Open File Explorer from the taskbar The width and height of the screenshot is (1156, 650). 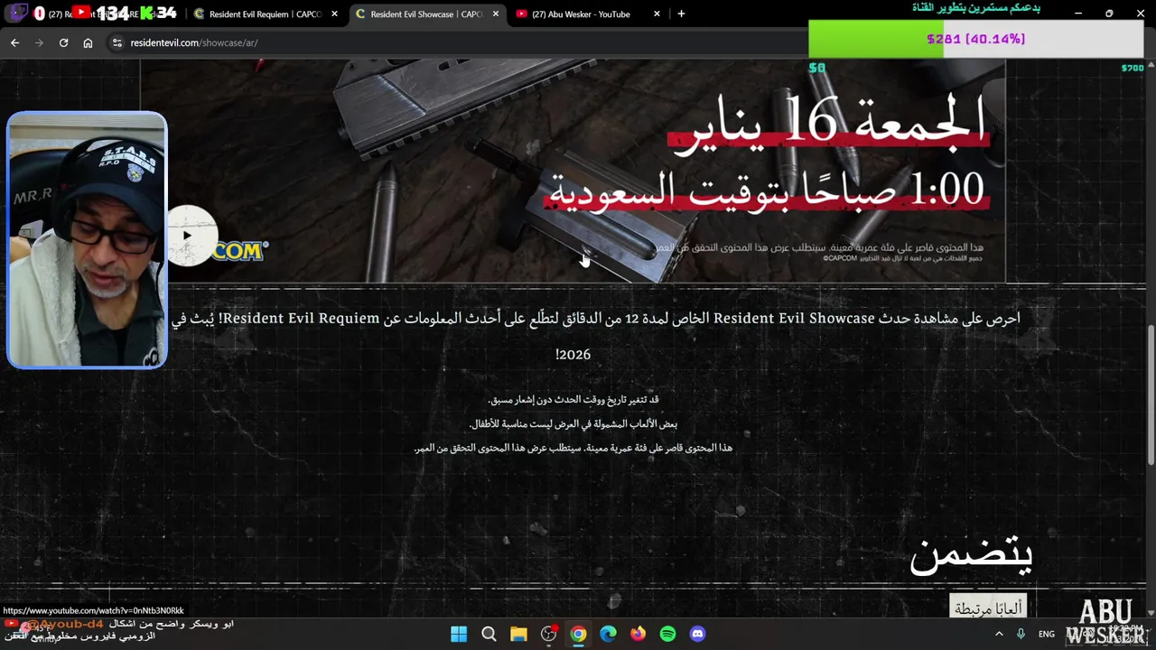pyautogui.click(x=518, y=634)
